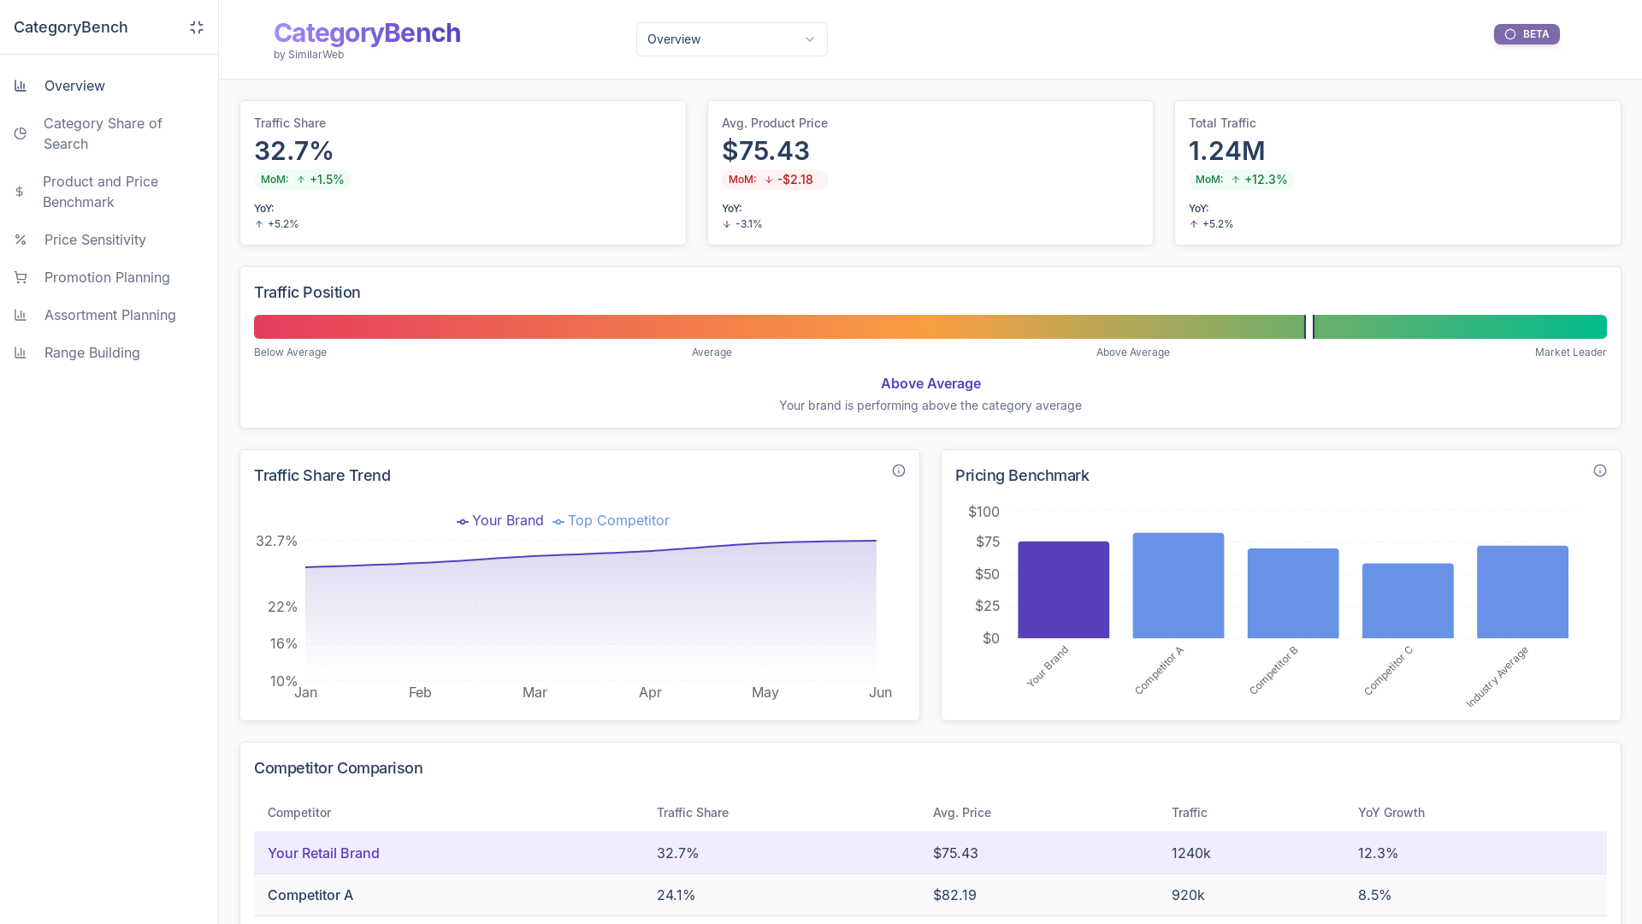Image resolution: width=1642 pixels, height=924 pixels.
Task: Click the chart icon for Range Building
Action: pos(21,352)
